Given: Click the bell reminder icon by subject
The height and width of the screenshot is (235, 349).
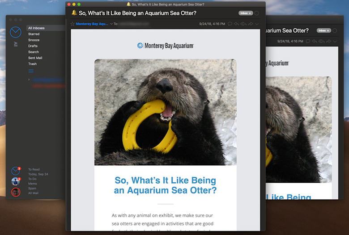Looking at the screenshot, I should [74, 13].
